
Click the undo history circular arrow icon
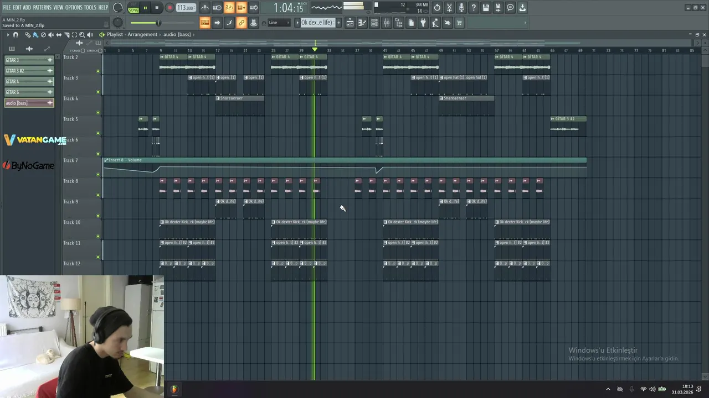tap(437, 8)
